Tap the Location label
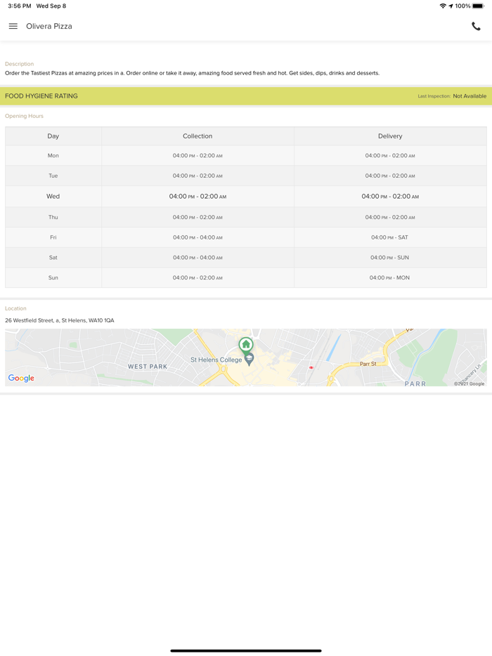Viewport: 492px width, 656px height. coord(15,308)
